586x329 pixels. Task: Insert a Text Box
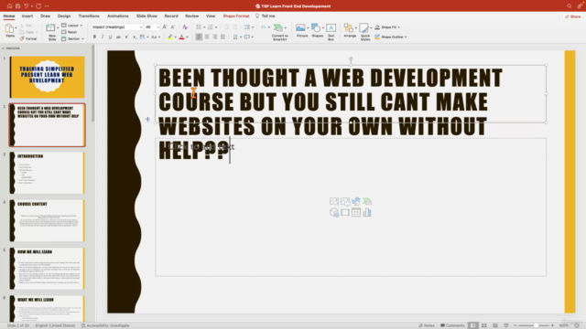[x=331, y=32]
